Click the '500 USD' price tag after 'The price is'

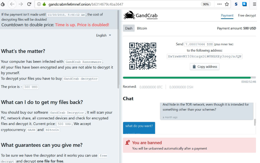(31, 87)
